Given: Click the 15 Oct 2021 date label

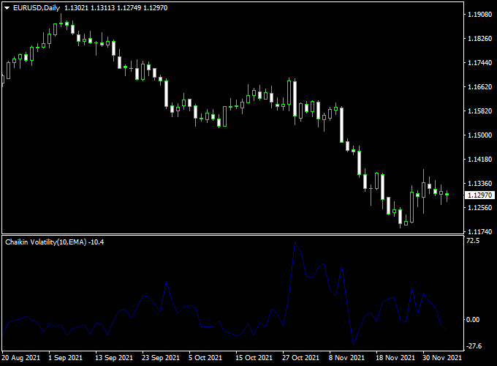Looking at the screenshot, I should (x=254, y=358).
